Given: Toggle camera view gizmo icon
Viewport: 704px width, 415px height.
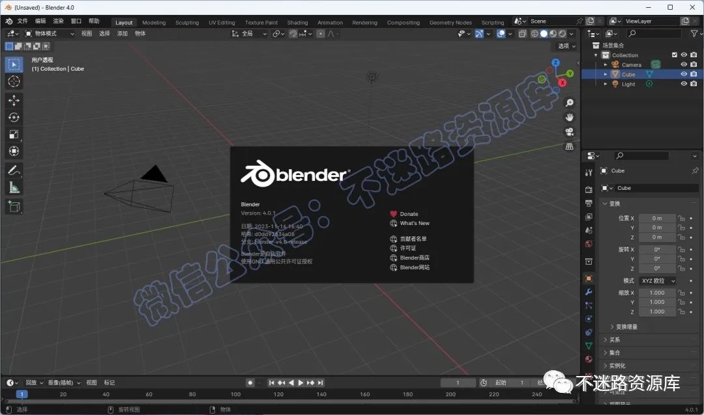Looking at the screenshot, I should point(569,132).
